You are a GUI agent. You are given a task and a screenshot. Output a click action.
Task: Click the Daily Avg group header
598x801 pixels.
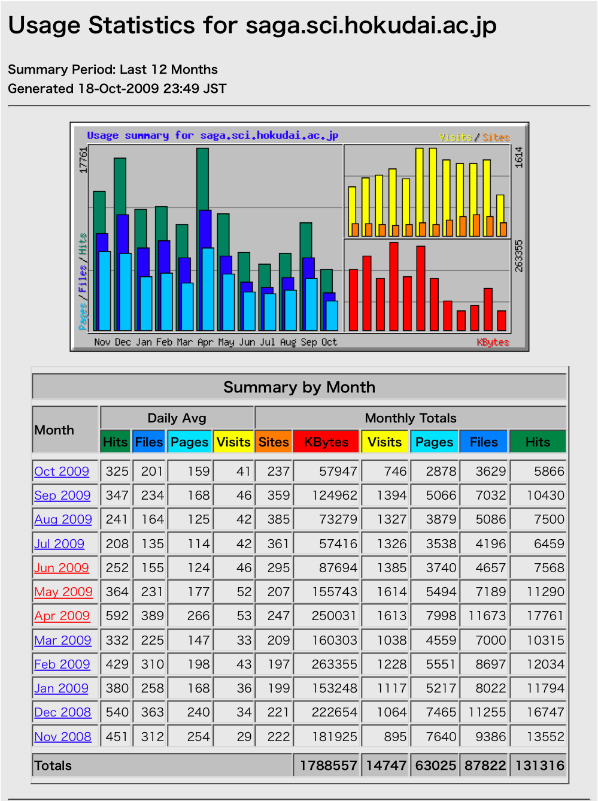coord(177,418)
